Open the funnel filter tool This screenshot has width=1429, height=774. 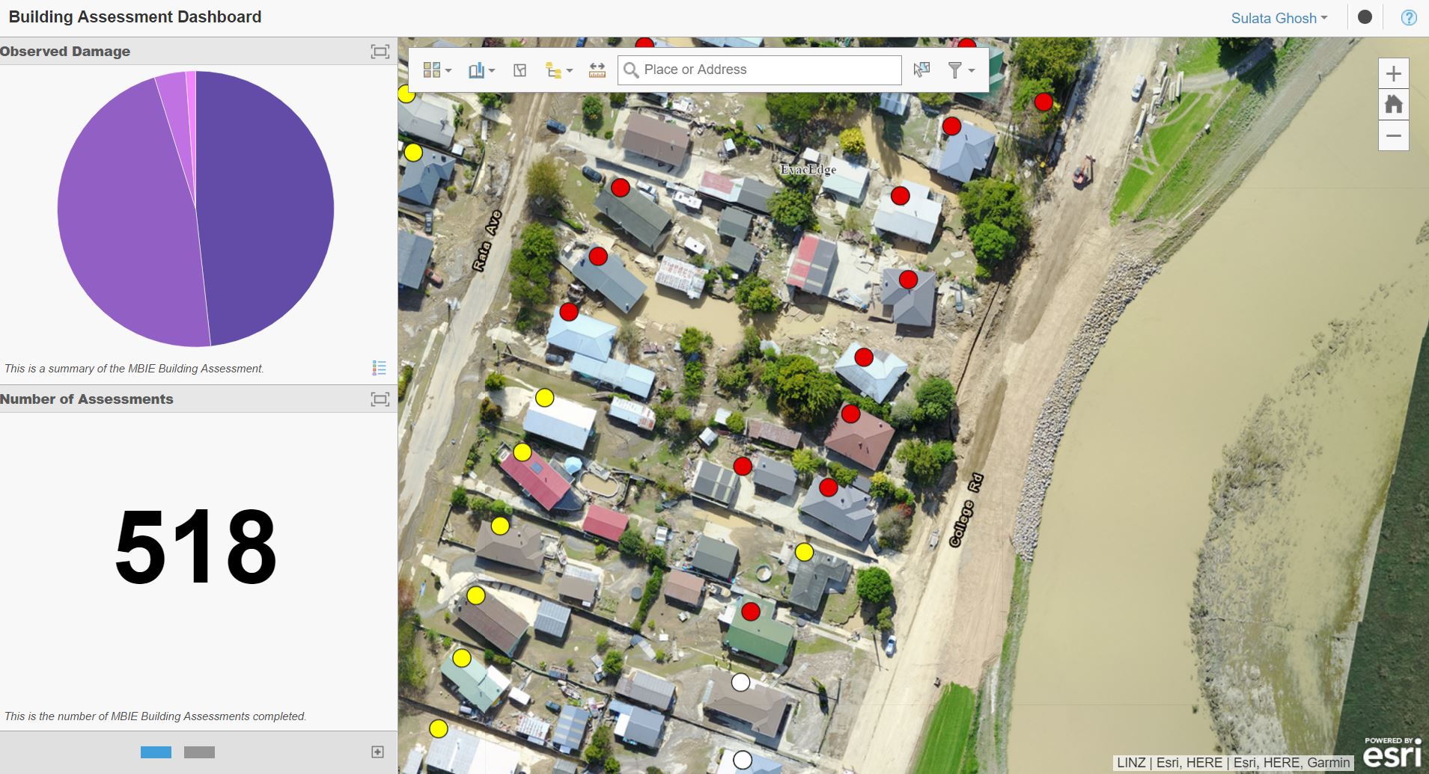[x=954, y=70]
